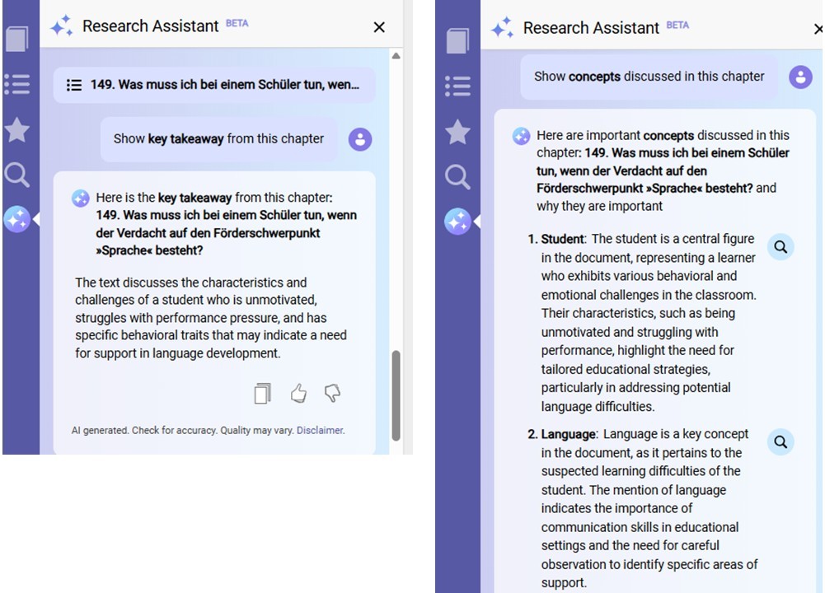Viewport: 825px width, 593px height.
Task: Open the Disclaimer link
Action: click(x=320, y=431)
